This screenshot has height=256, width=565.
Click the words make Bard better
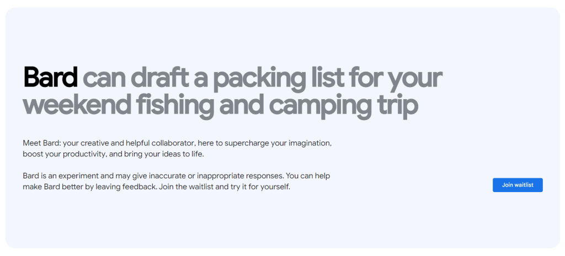tap(52, 187)
